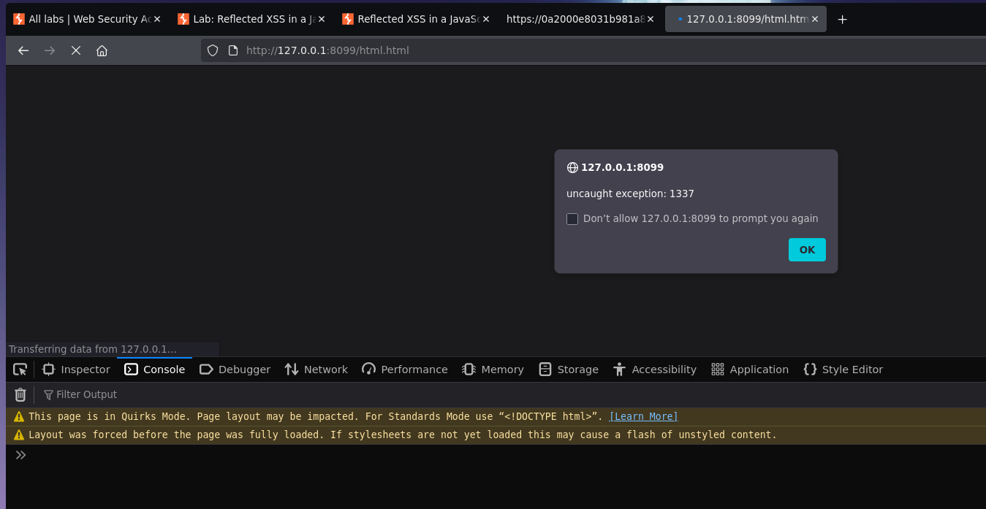The width and height of the screenshot is (986, 509).
Task: Click the Quirks Mode warning icon
Action: pyautogui.click(x=19, y=417)
